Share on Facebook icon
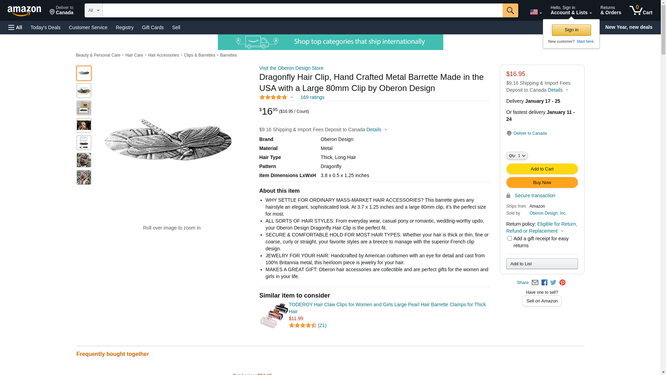 pos(544,283)
